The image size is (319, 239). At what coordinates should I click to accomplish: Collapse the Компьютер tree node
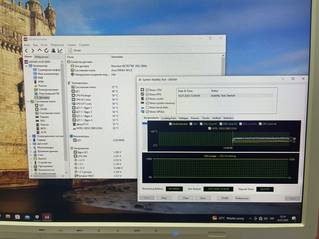click(26, 66)
